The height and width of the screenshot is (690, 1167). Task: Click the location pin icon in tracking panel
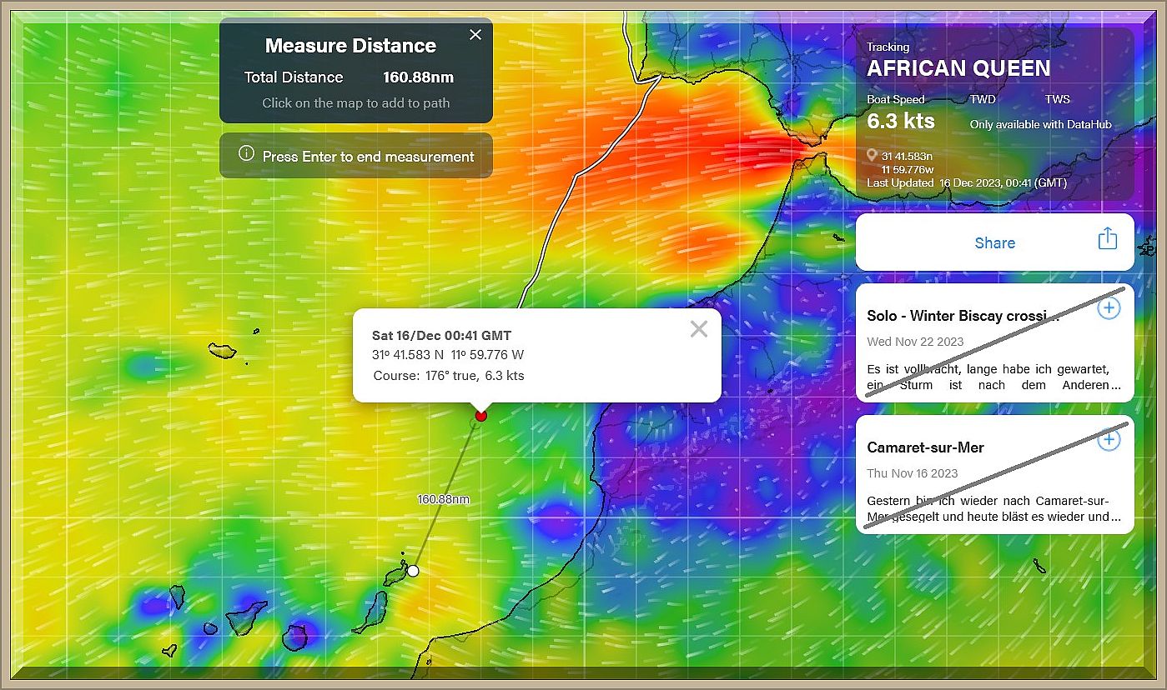coord(872,156)
